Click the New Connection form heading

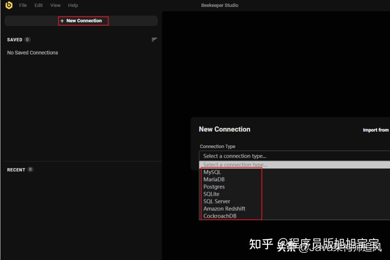(225, 129)
